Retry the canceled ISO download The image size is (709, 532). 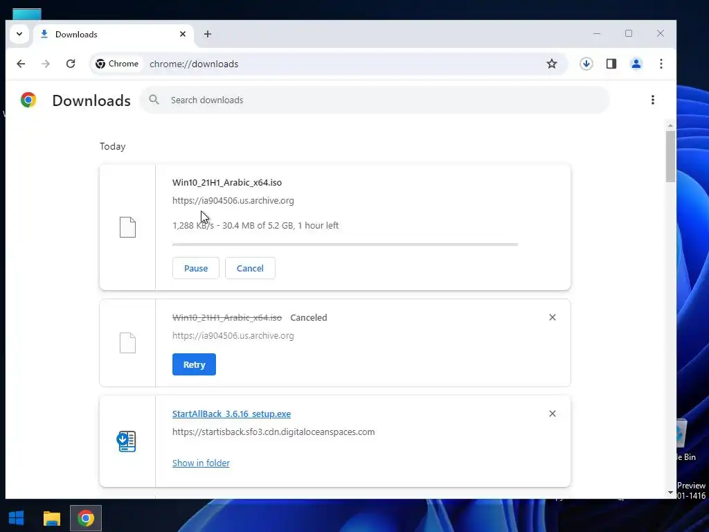(194, 364)
